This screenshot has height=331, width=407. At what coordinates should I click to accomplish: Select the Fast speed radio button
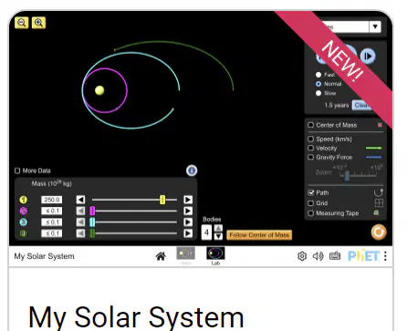(318, 75)
